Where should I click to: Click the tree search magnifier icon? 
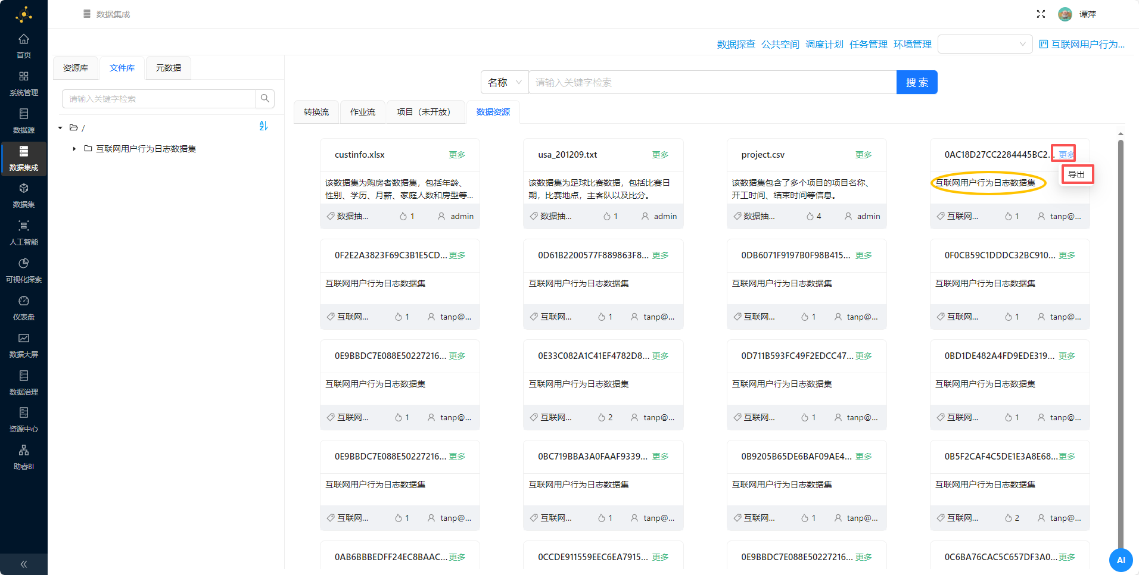[265, 98]
